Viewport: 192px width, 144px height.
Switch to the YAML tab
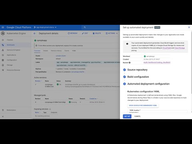(74, 51)
